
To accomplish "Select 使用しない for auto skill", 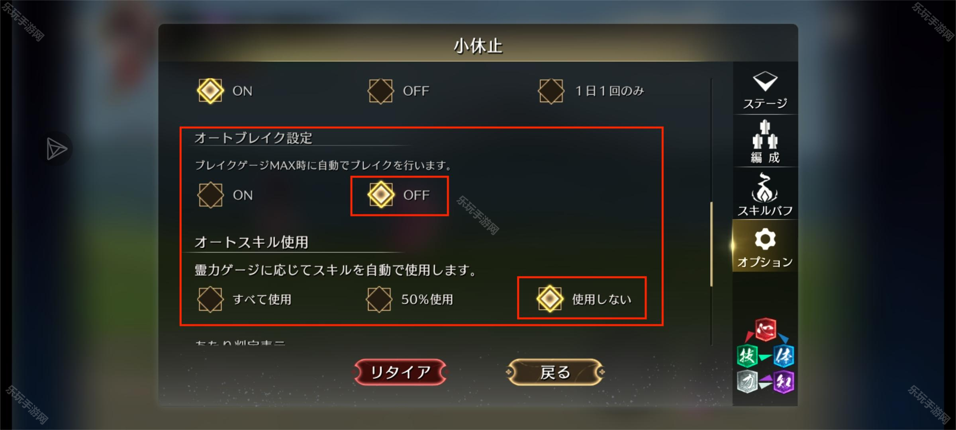I will click(584, 299).
